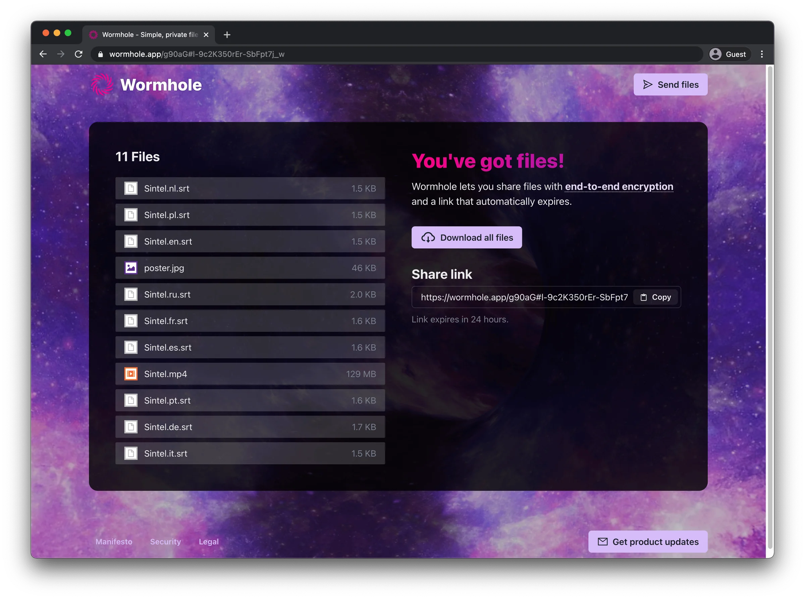
Task: Click the Wormhole swirl logo icon
Action: 102,84
